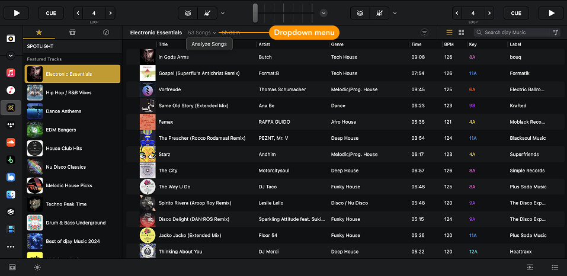
Task: Open the Techno Peak Time playlist
Action: pos(72,204)
